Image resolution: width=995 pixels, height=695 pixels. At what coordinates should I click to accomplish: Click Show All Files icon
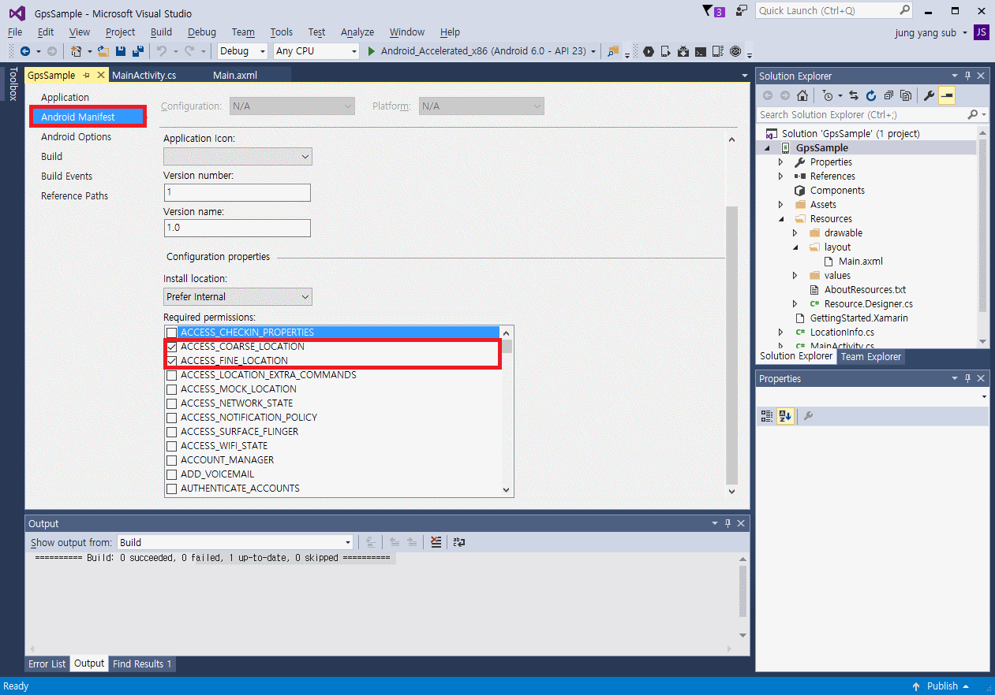point(906,95)
